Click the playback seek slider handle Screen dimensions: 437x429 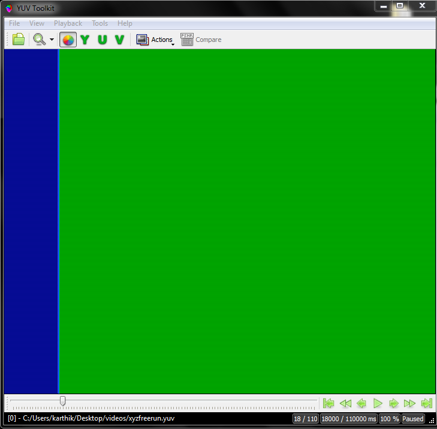pos(63,401)
